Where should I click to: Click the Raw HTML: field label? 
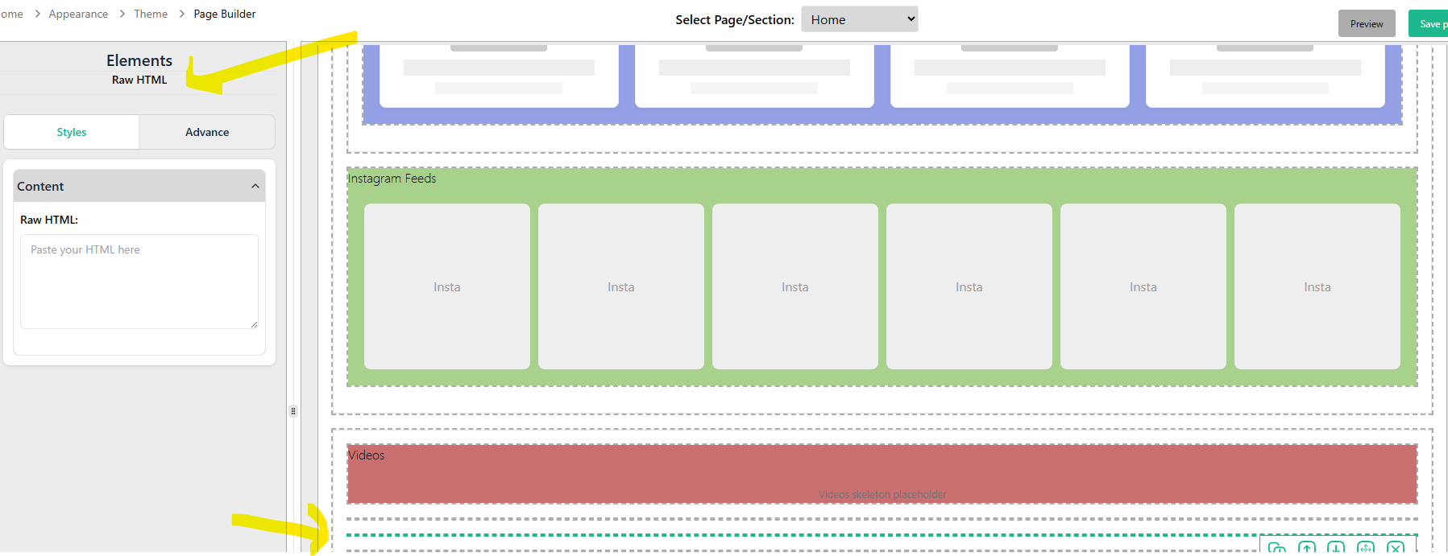pyautogui.click(x=49, y=220)
